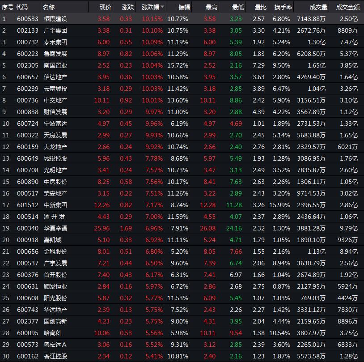Select stock code 002305
Screen dimensions: 364x362
coord(28,65)
